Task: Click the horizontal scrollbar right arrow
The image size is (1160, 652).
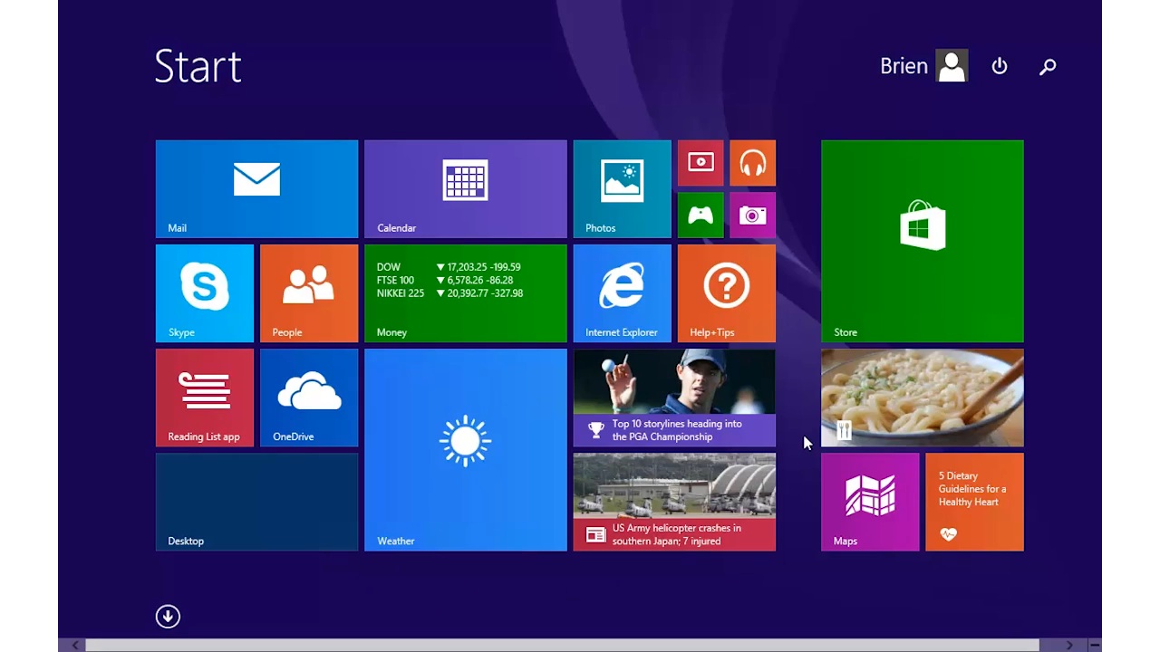Action: [1069, 645]
